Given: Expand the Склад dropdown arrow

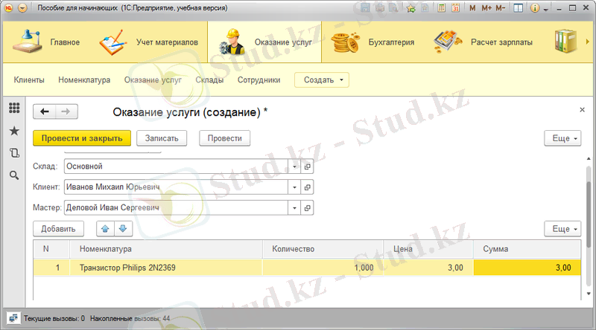Looking at the screenshot, I should tap(294, 166).
